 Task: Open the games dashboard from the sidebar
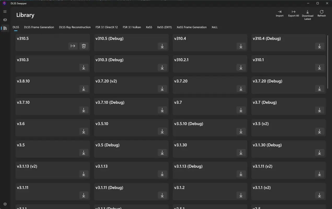(5, 20)
